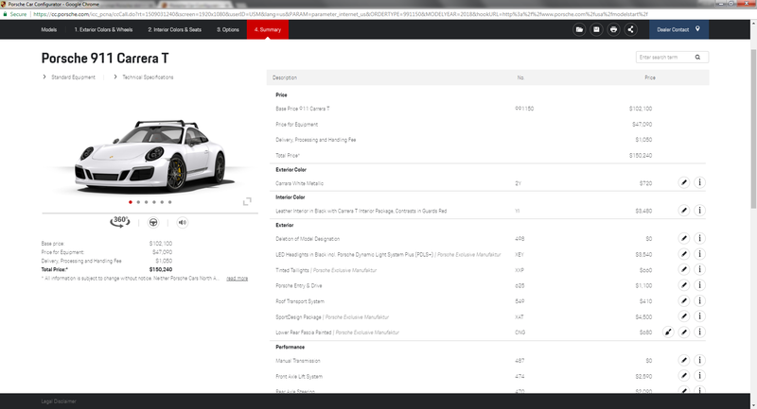Edit Carrara White Metallic exterior color

[x=683, y=182]
